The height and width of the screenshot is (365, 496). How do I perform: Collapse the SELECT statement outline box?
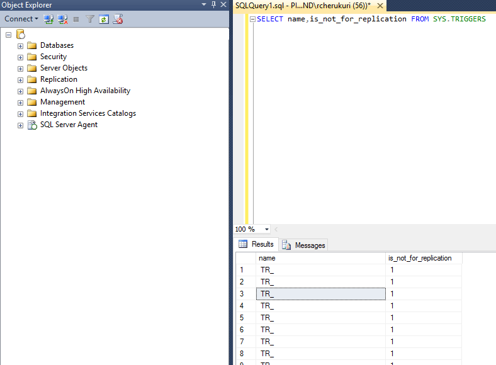[x=252, y=20]
